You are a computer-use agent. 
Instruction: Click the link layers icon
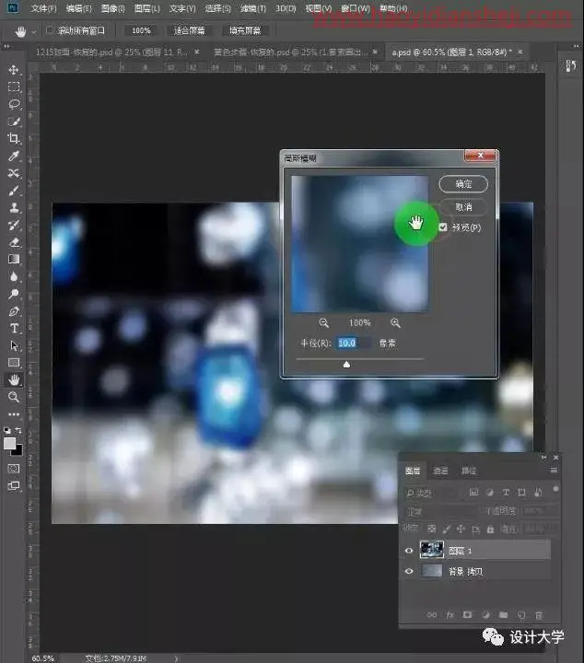[432, 615]
